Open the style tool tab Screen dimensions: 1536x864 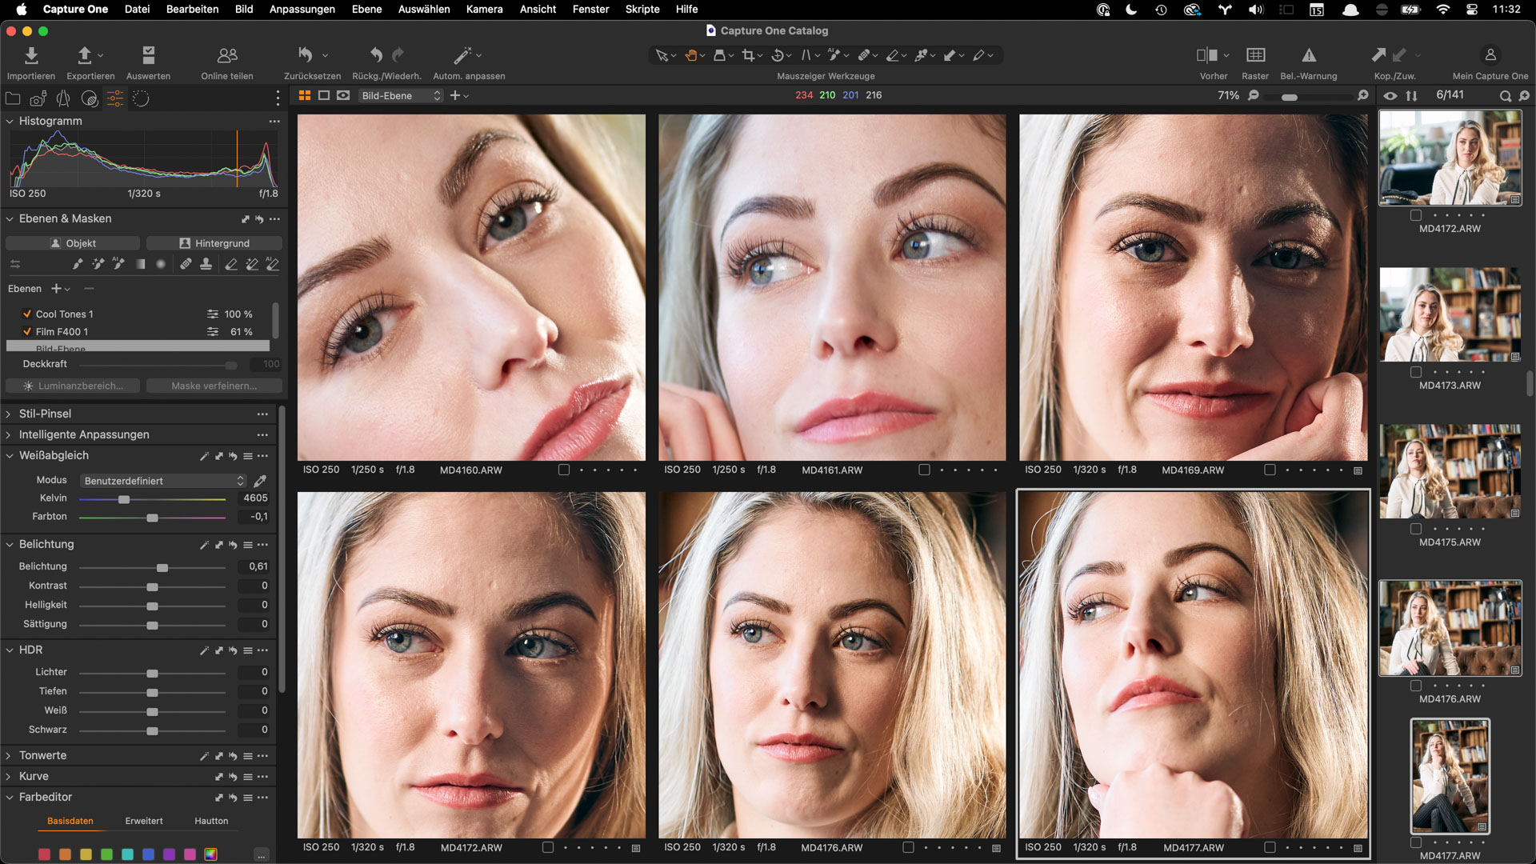coord(90,98)
